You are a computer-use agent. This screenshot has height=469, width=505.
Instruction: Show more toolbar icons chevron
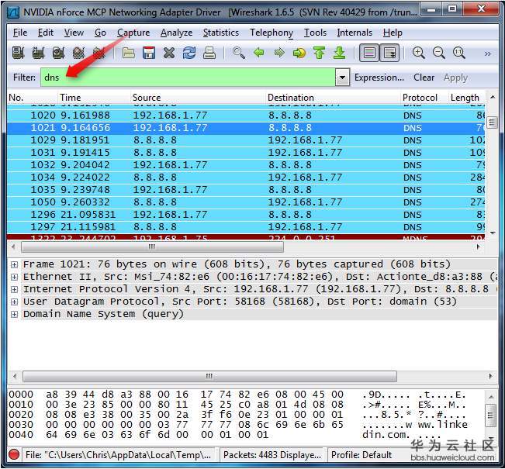(x=488, y=53)
